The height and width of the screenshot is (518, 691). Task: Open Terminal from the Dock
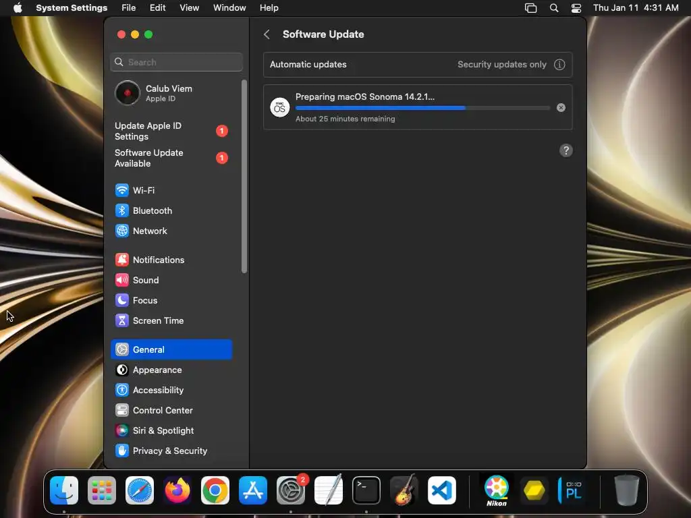[x=366, y=490]
